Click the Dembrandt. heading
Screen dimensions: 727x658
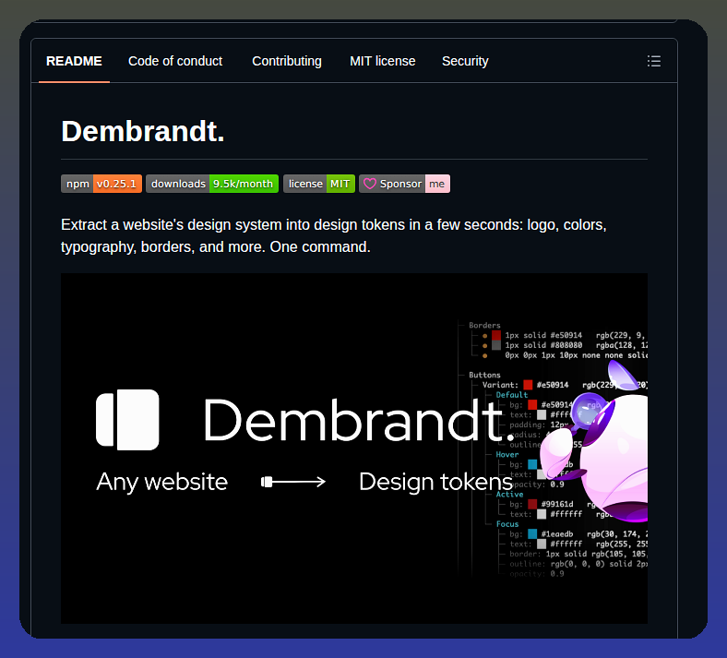click(143, 131)
